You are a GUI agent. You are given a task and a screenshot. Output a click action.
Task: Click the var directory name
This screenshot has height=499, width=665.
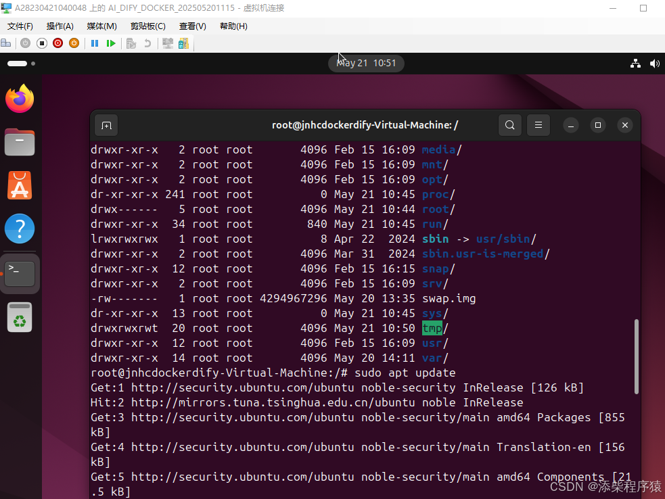(432, 358)
